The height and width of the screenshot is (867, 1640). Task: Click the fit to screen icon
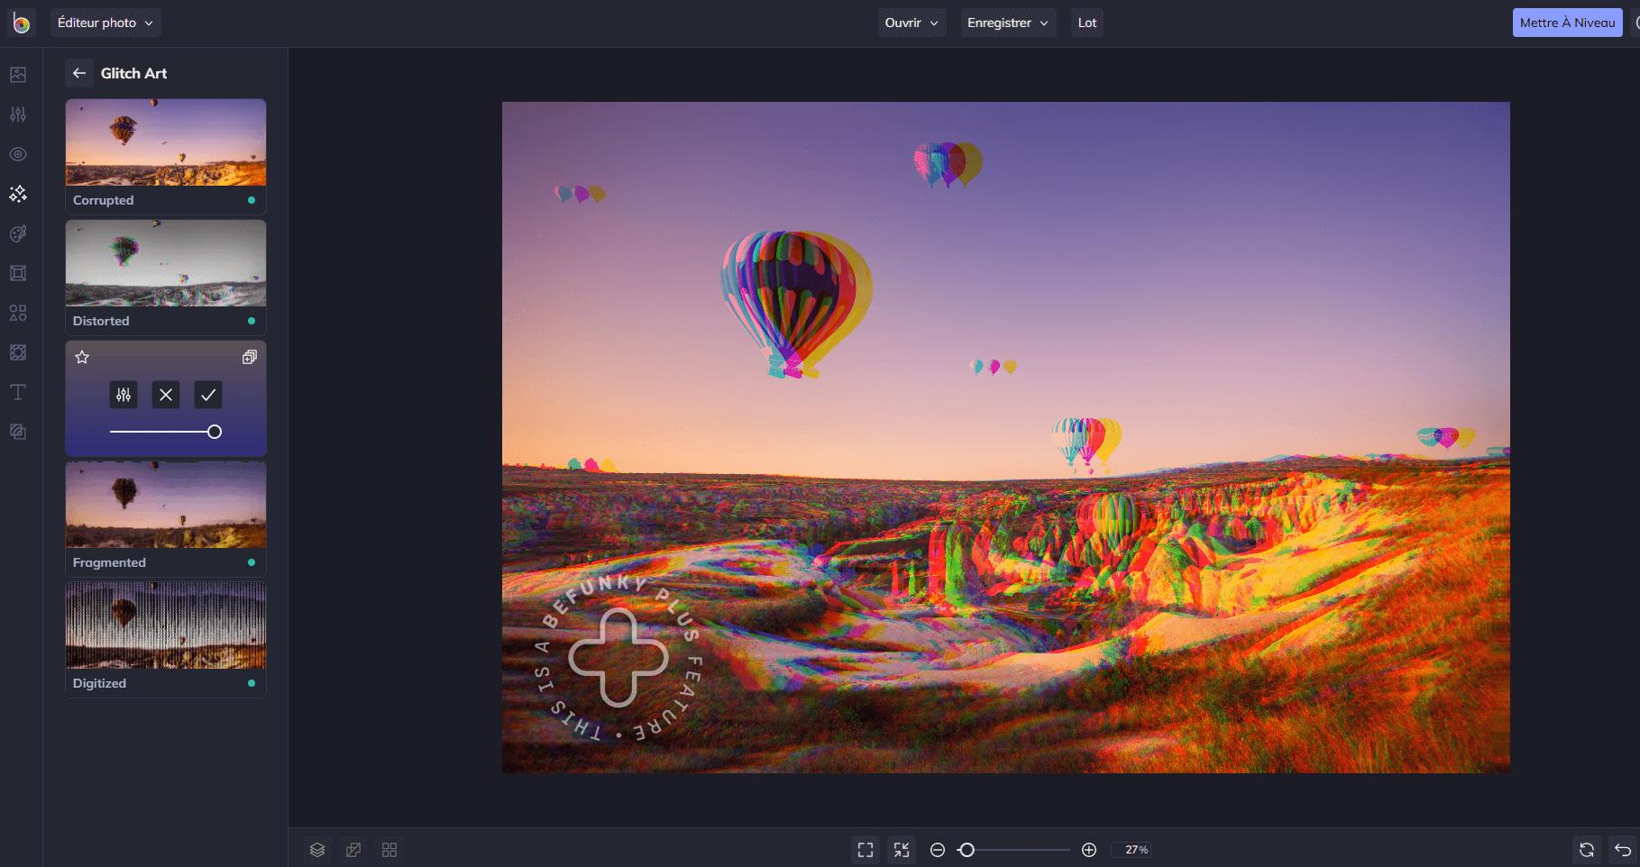(866, 850)
